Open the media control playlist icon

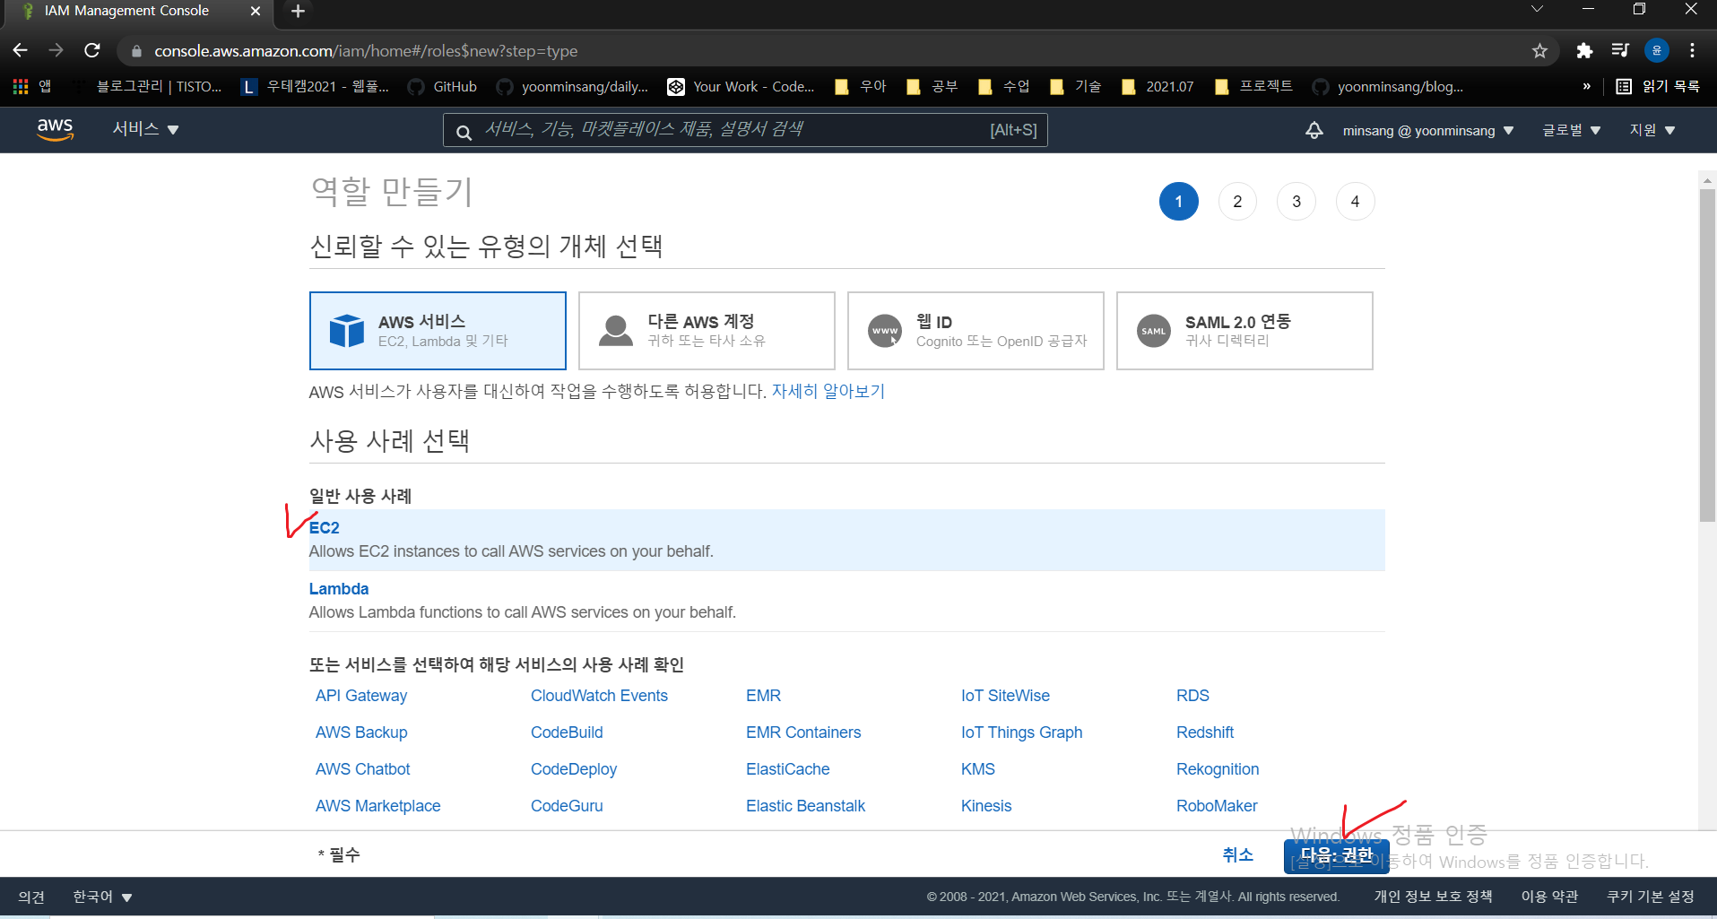tap(1619, 51)
